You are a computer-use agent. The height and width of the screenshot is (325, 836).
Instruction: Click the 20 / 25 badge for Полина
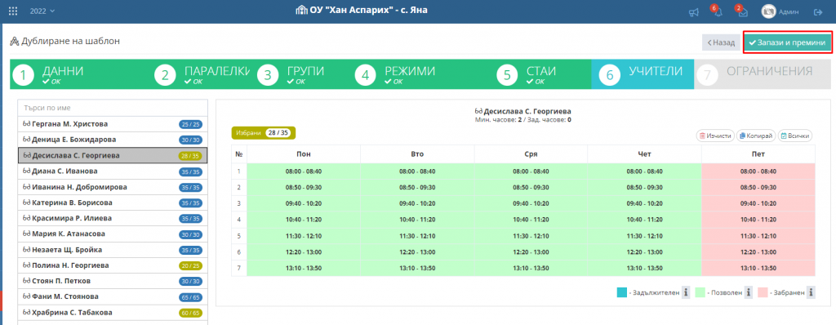pos(189,265)
